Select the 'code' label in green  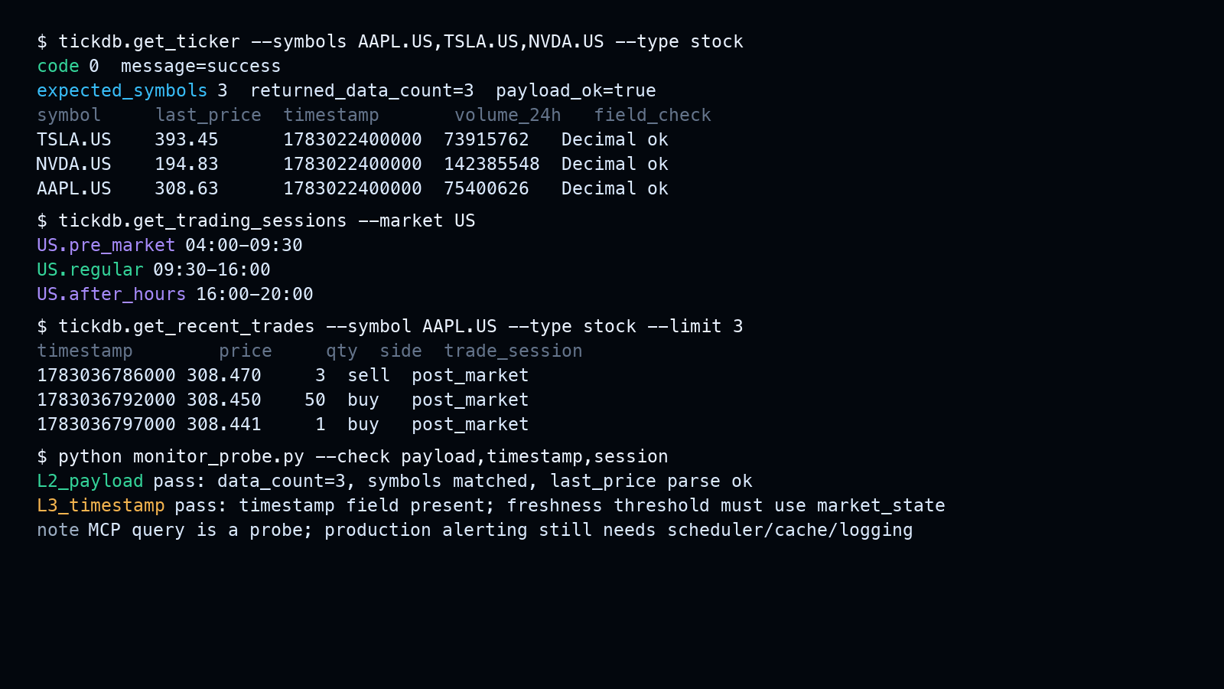[58, 67]
